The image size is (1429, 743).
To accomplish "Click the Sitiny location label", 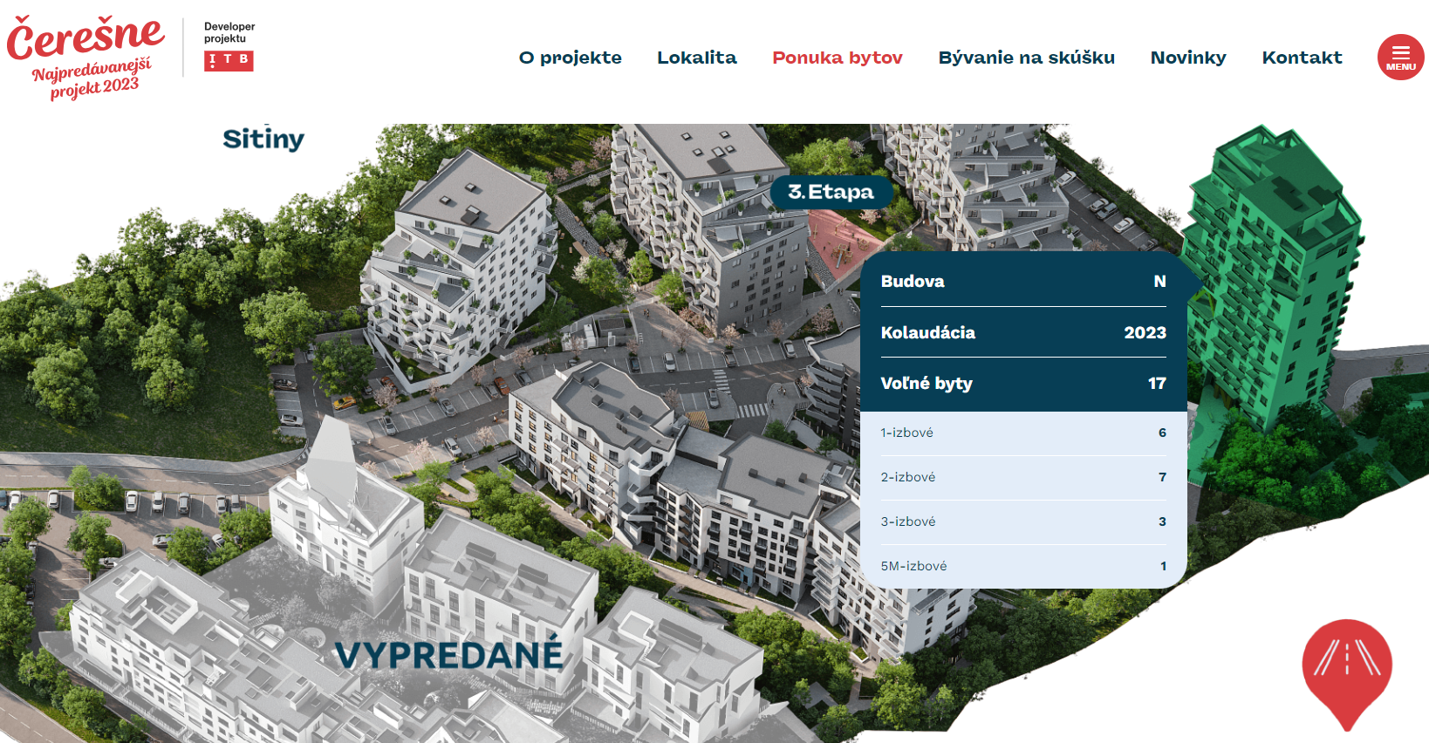I will pyautogui.click(x=263, y=140).
